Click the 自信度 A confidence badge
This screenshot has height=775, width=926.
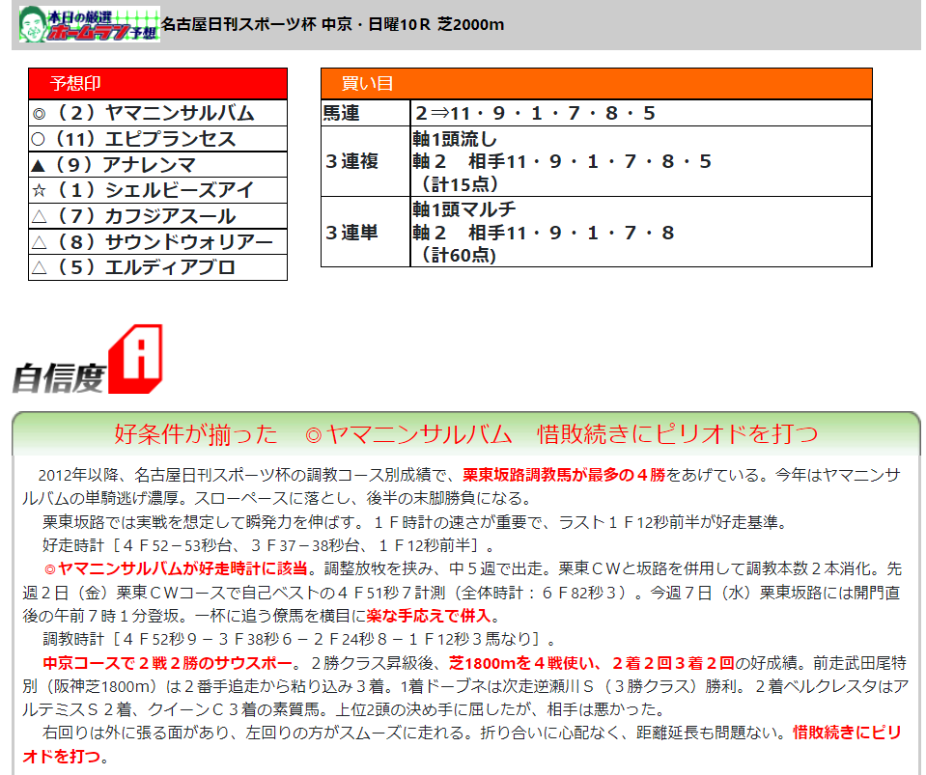coord(88,359)
